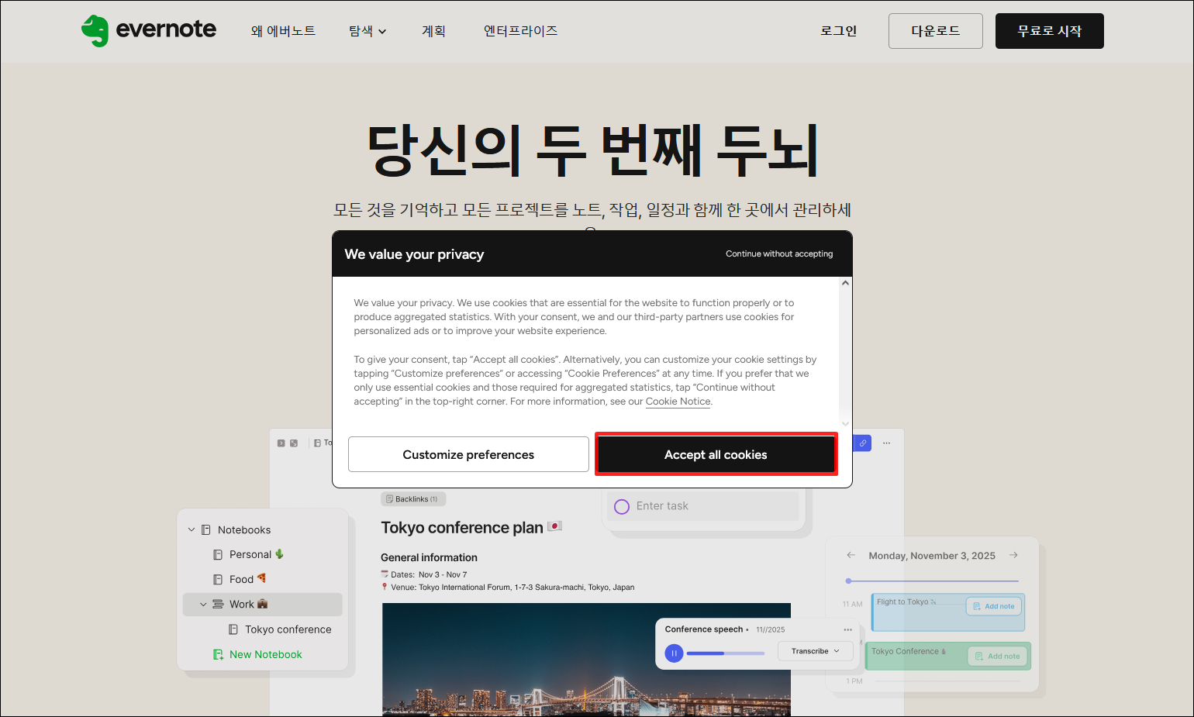Click Monday, November 3, 2025 date label

932,556
